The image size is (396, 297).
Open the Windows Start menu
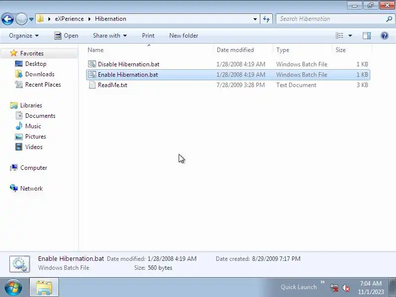pos(13,287)
